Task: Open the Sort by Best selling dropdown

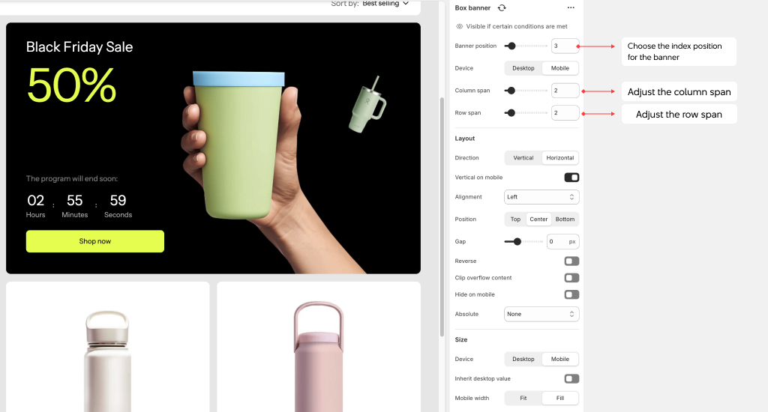Action: point(385,4)
